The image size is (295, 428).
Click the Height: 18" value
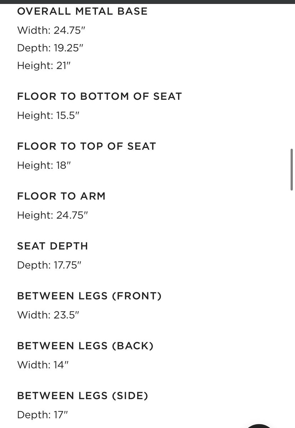(x=42, y=165)
